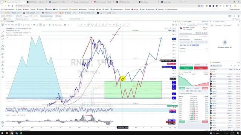Show Отложенные tab in active orders panel
This screenshot has width=241, height=135.
(227, 25)
